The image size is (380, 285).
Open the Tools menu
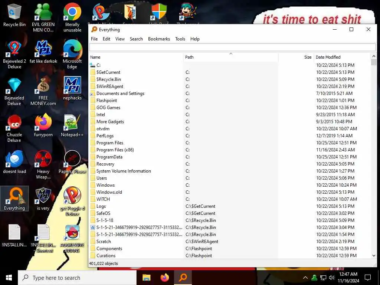tap(180, 39)
